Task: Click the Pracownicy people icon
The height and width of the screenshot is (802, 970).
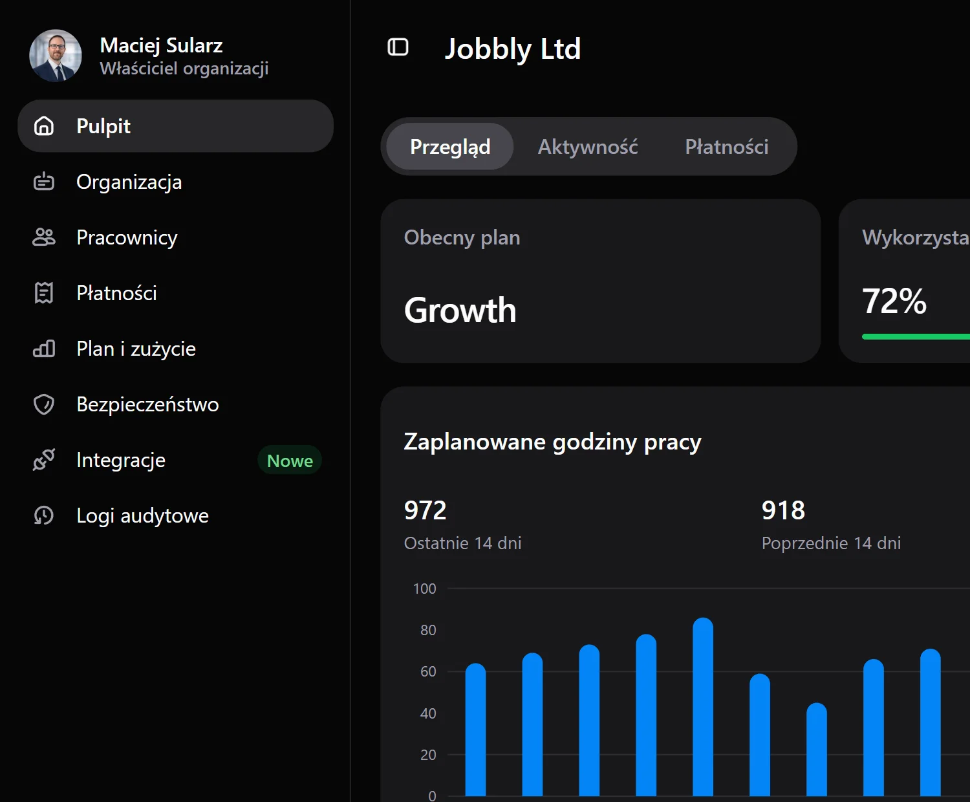Action: (x=44, y=237)
